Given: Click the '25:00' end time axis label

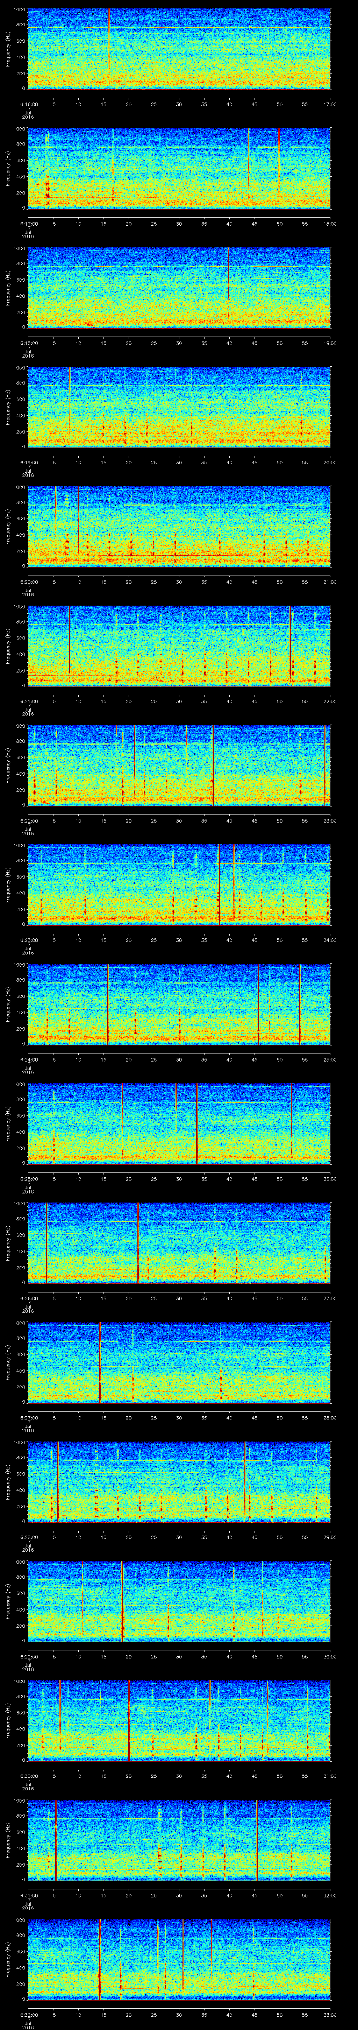Looking at the screenshot, I should (x=330, y=1059).
